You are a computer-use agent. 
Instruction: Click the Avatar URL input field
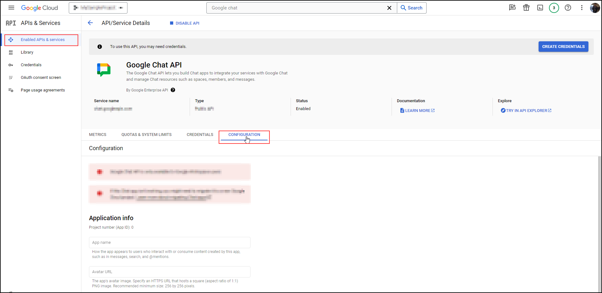coord(170,272)
